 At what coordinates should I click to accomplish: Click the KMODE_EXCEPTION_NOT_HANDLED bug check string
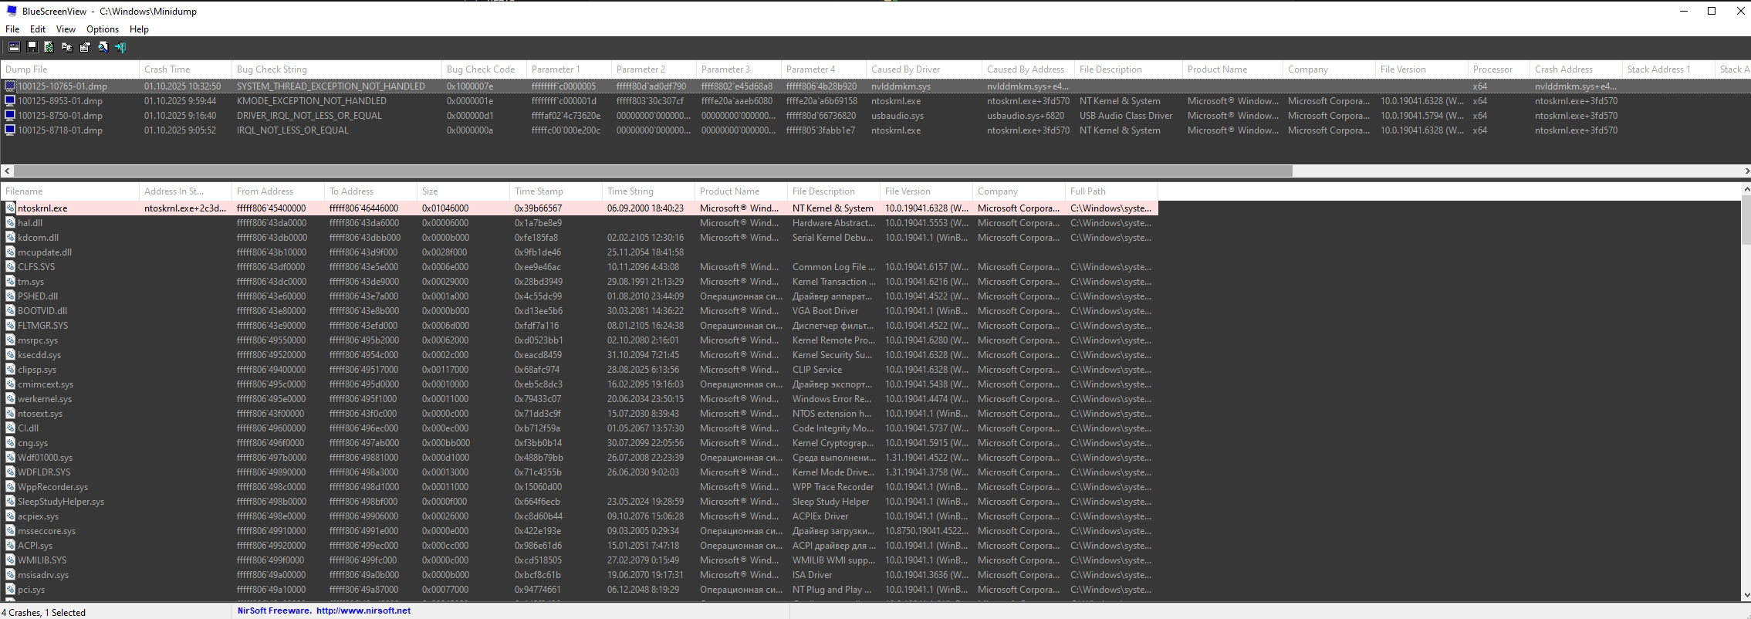pos(311,100)
